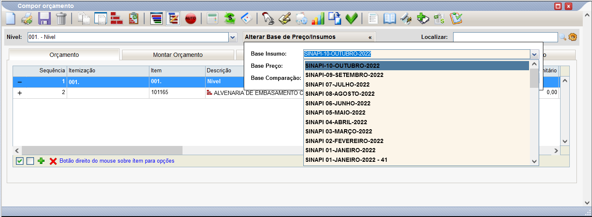Select SINAPI 03-MARÇO-2022 entry
The width and height of the screenshot is (592, 217).
pos(416,131)
